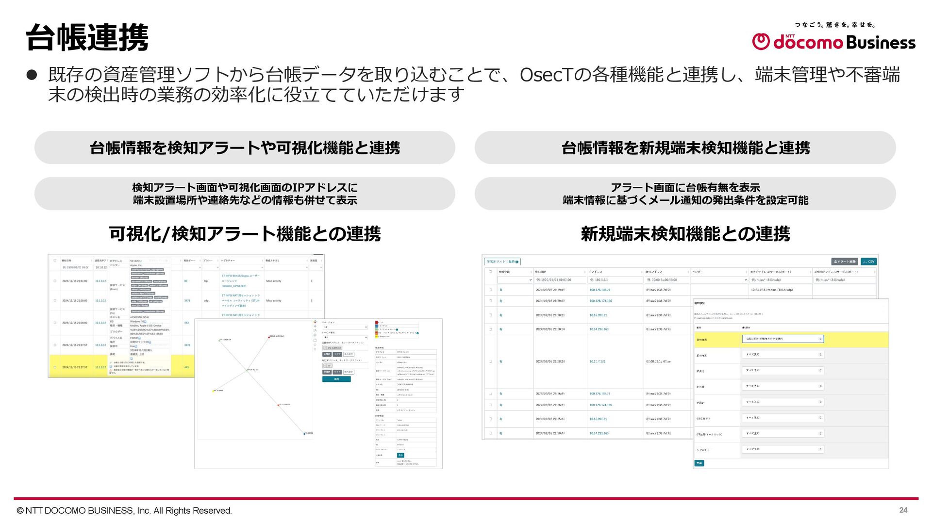Click move crosshair icon in graph toolbar

(315, 327)
